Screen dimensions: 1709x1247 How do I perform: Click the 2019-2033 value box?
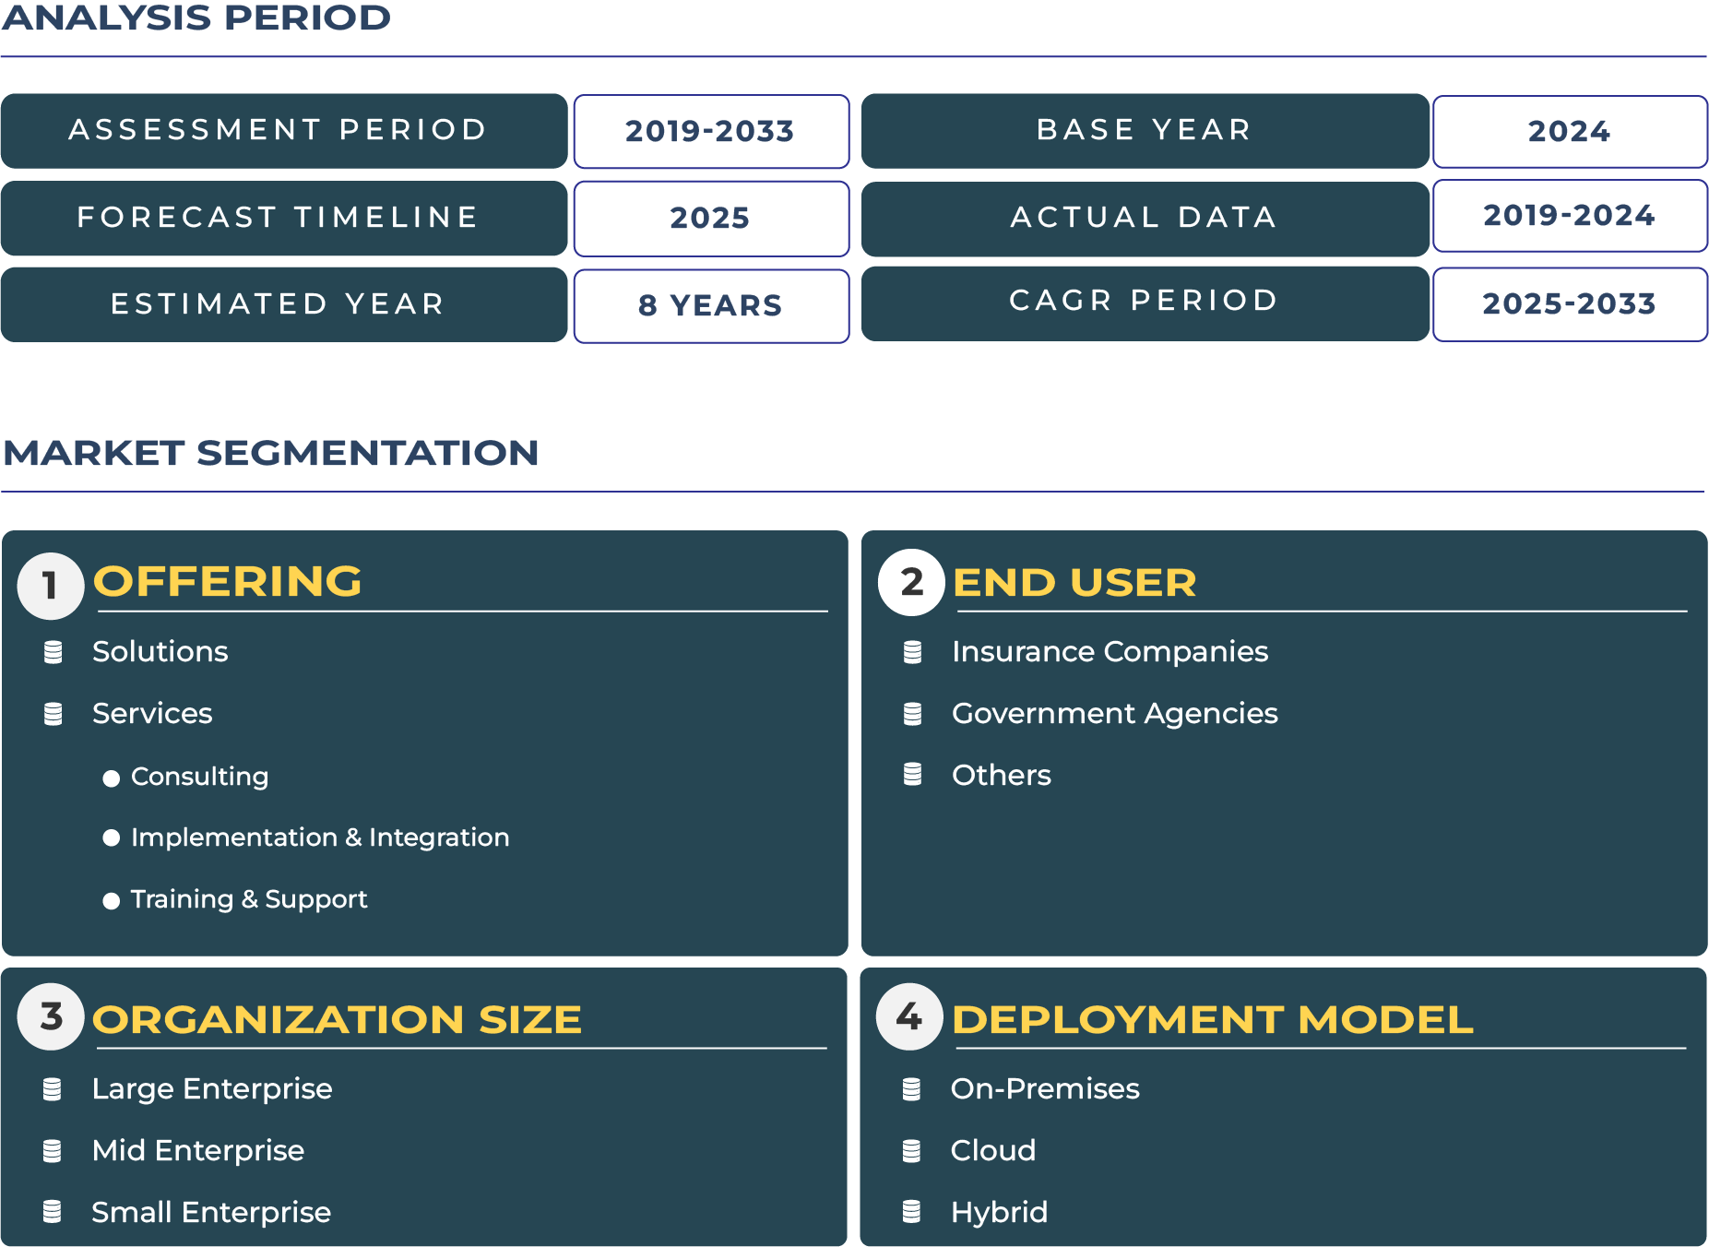(711, 131)
